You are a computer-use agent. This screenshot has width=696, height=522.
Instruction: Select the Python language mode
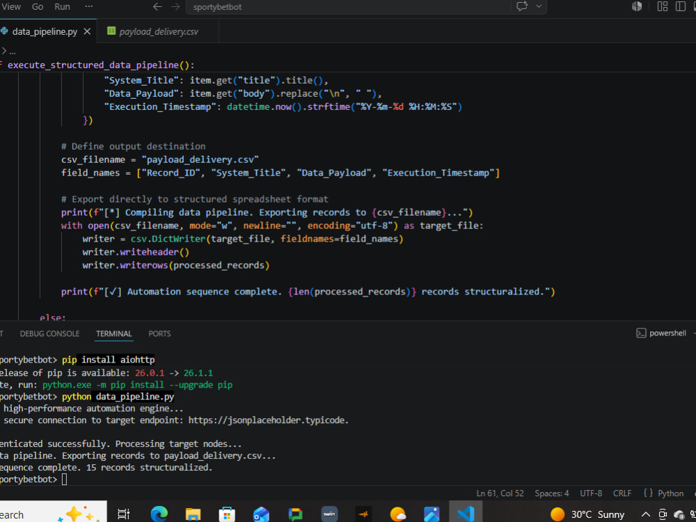[x=670, y=493]
